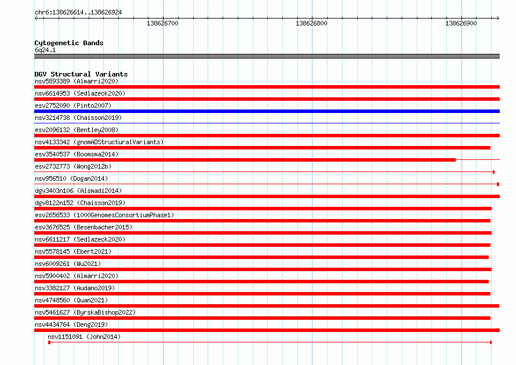This screenshot has width=516, height=365.
Task: Select the nsv956510 (Dogan2014) label
Action: coord(71,178)
